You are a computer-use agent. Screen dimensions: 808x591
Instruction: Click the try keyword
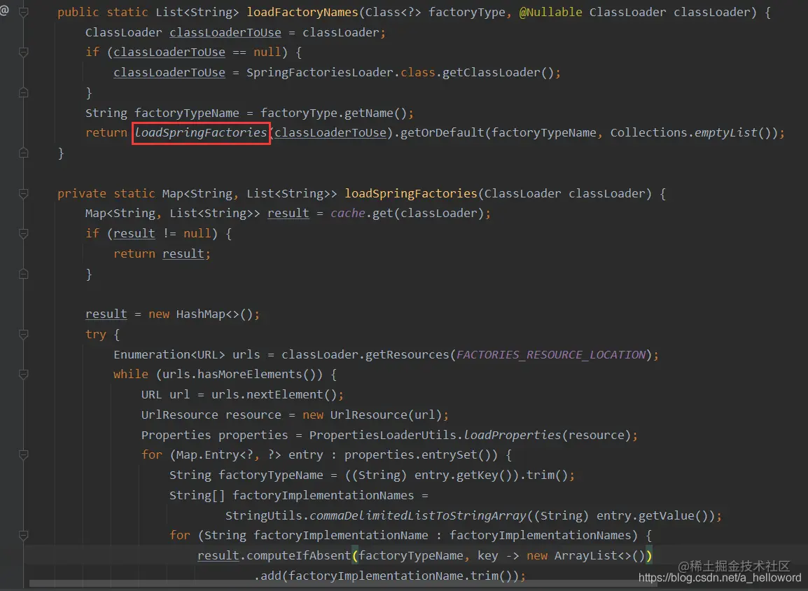point(96,335)
